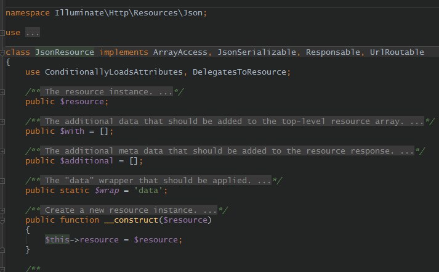
Task: Expand 'Create a new resource instance' fold marker
Action: coord(2,210)
